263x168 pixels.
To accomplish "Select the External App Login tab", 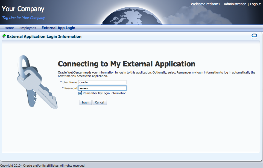I will coord(58,28).
